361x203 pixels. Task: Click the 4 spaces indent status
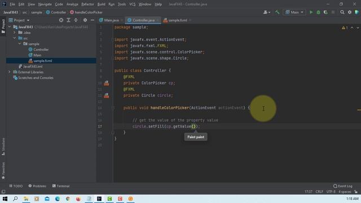[x=345, y=192]
